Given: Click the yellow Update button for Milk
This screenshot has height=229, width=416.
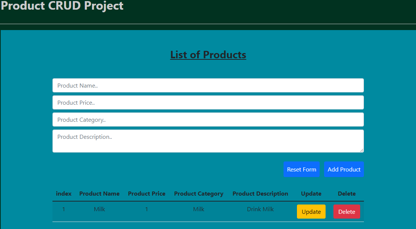Looking at the screenshot, I should [311, 212].
